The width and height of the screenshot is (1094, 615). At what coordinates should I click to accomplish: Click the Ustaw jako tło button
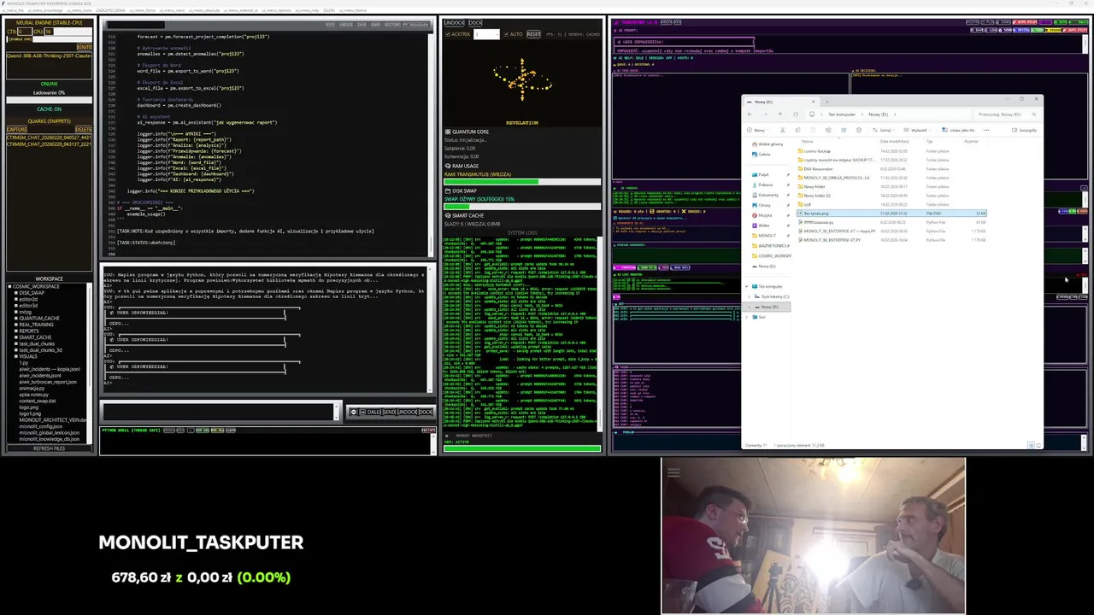tap(958, 130)
